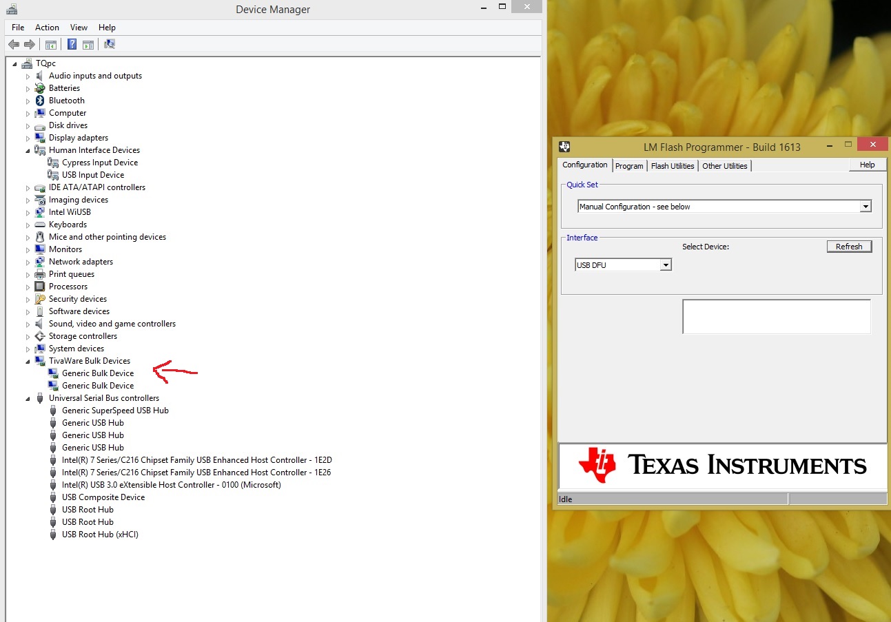Viewport: 891px width, 622px height.
Task: Click the Keyboards category icon
Action: pos(40,225)
